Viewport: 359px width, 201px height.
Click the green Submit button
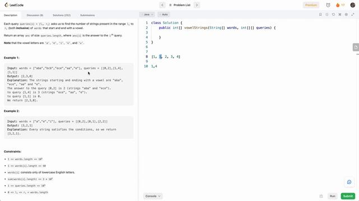348,196
